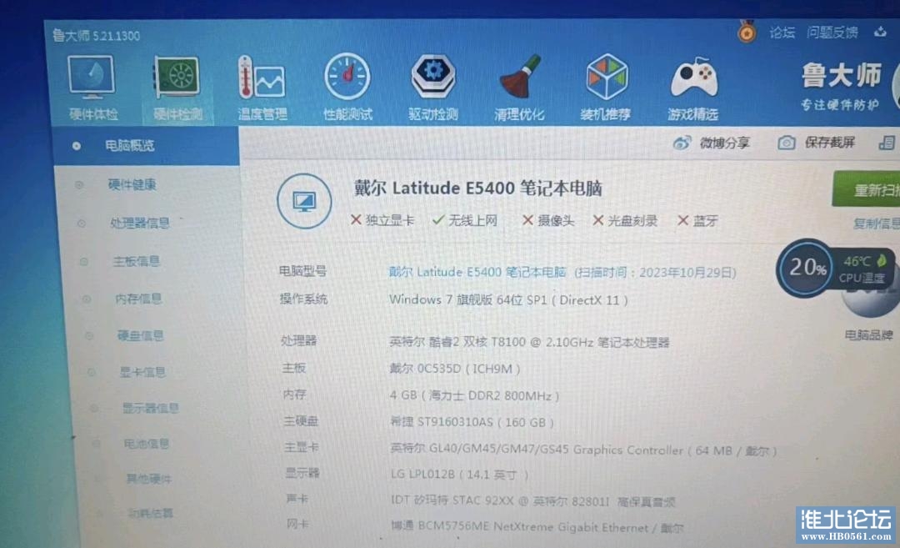Open 游戏精选 game controller icon
This screenshot has height=548, width=900.
(692, 80)
